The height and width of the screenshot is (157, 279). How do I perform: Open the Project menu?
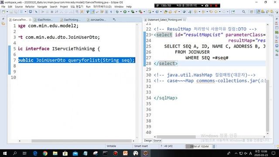tap(64, 7)
